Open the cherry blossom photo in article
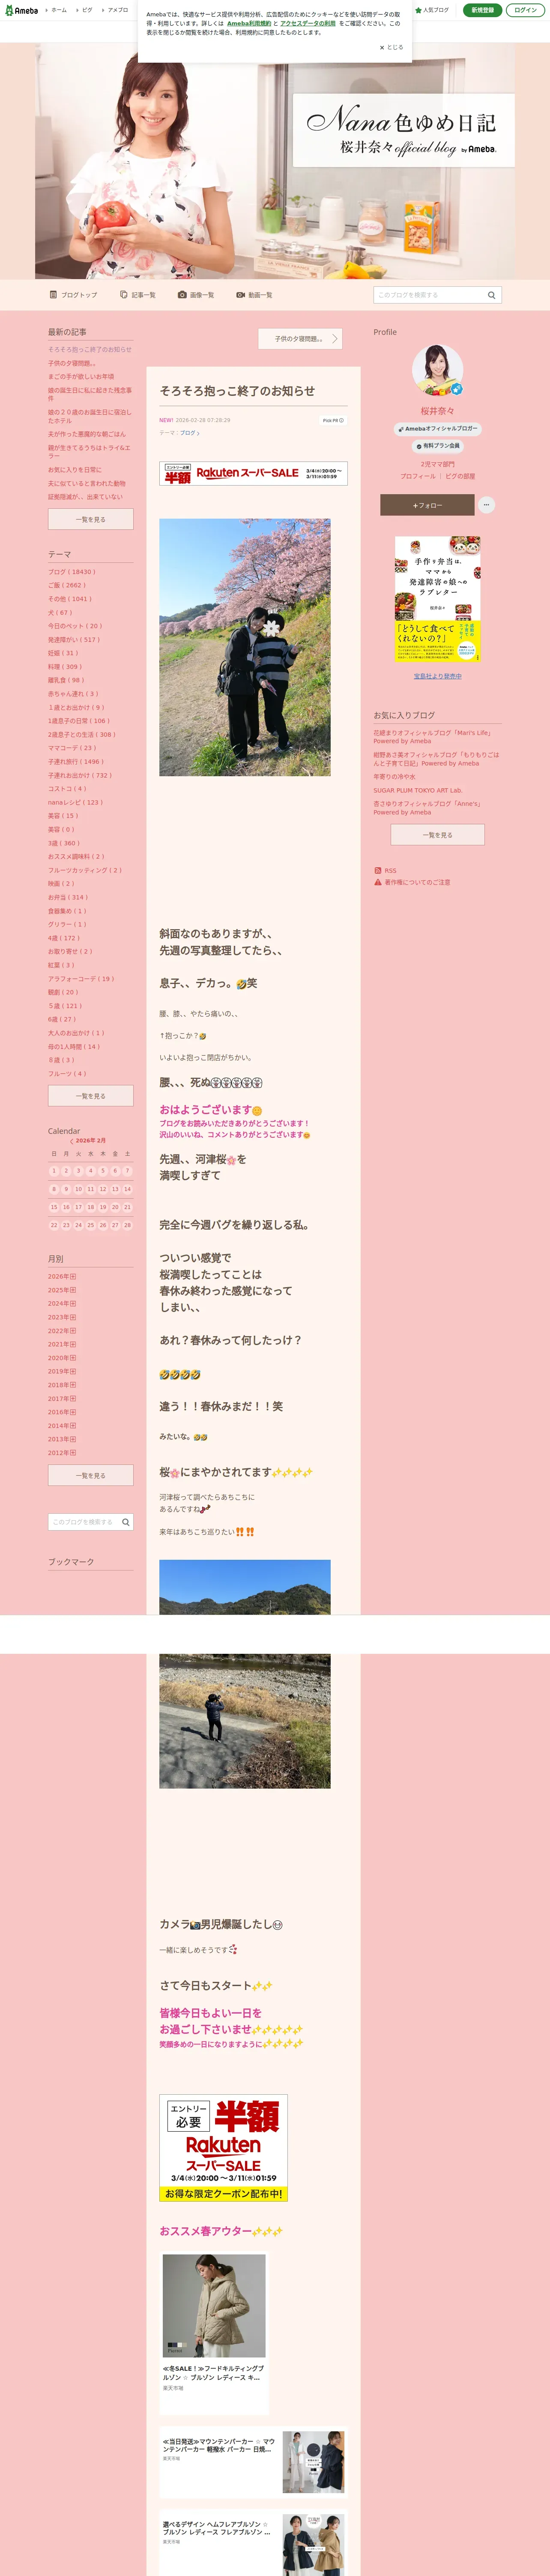 click(245, 647)
